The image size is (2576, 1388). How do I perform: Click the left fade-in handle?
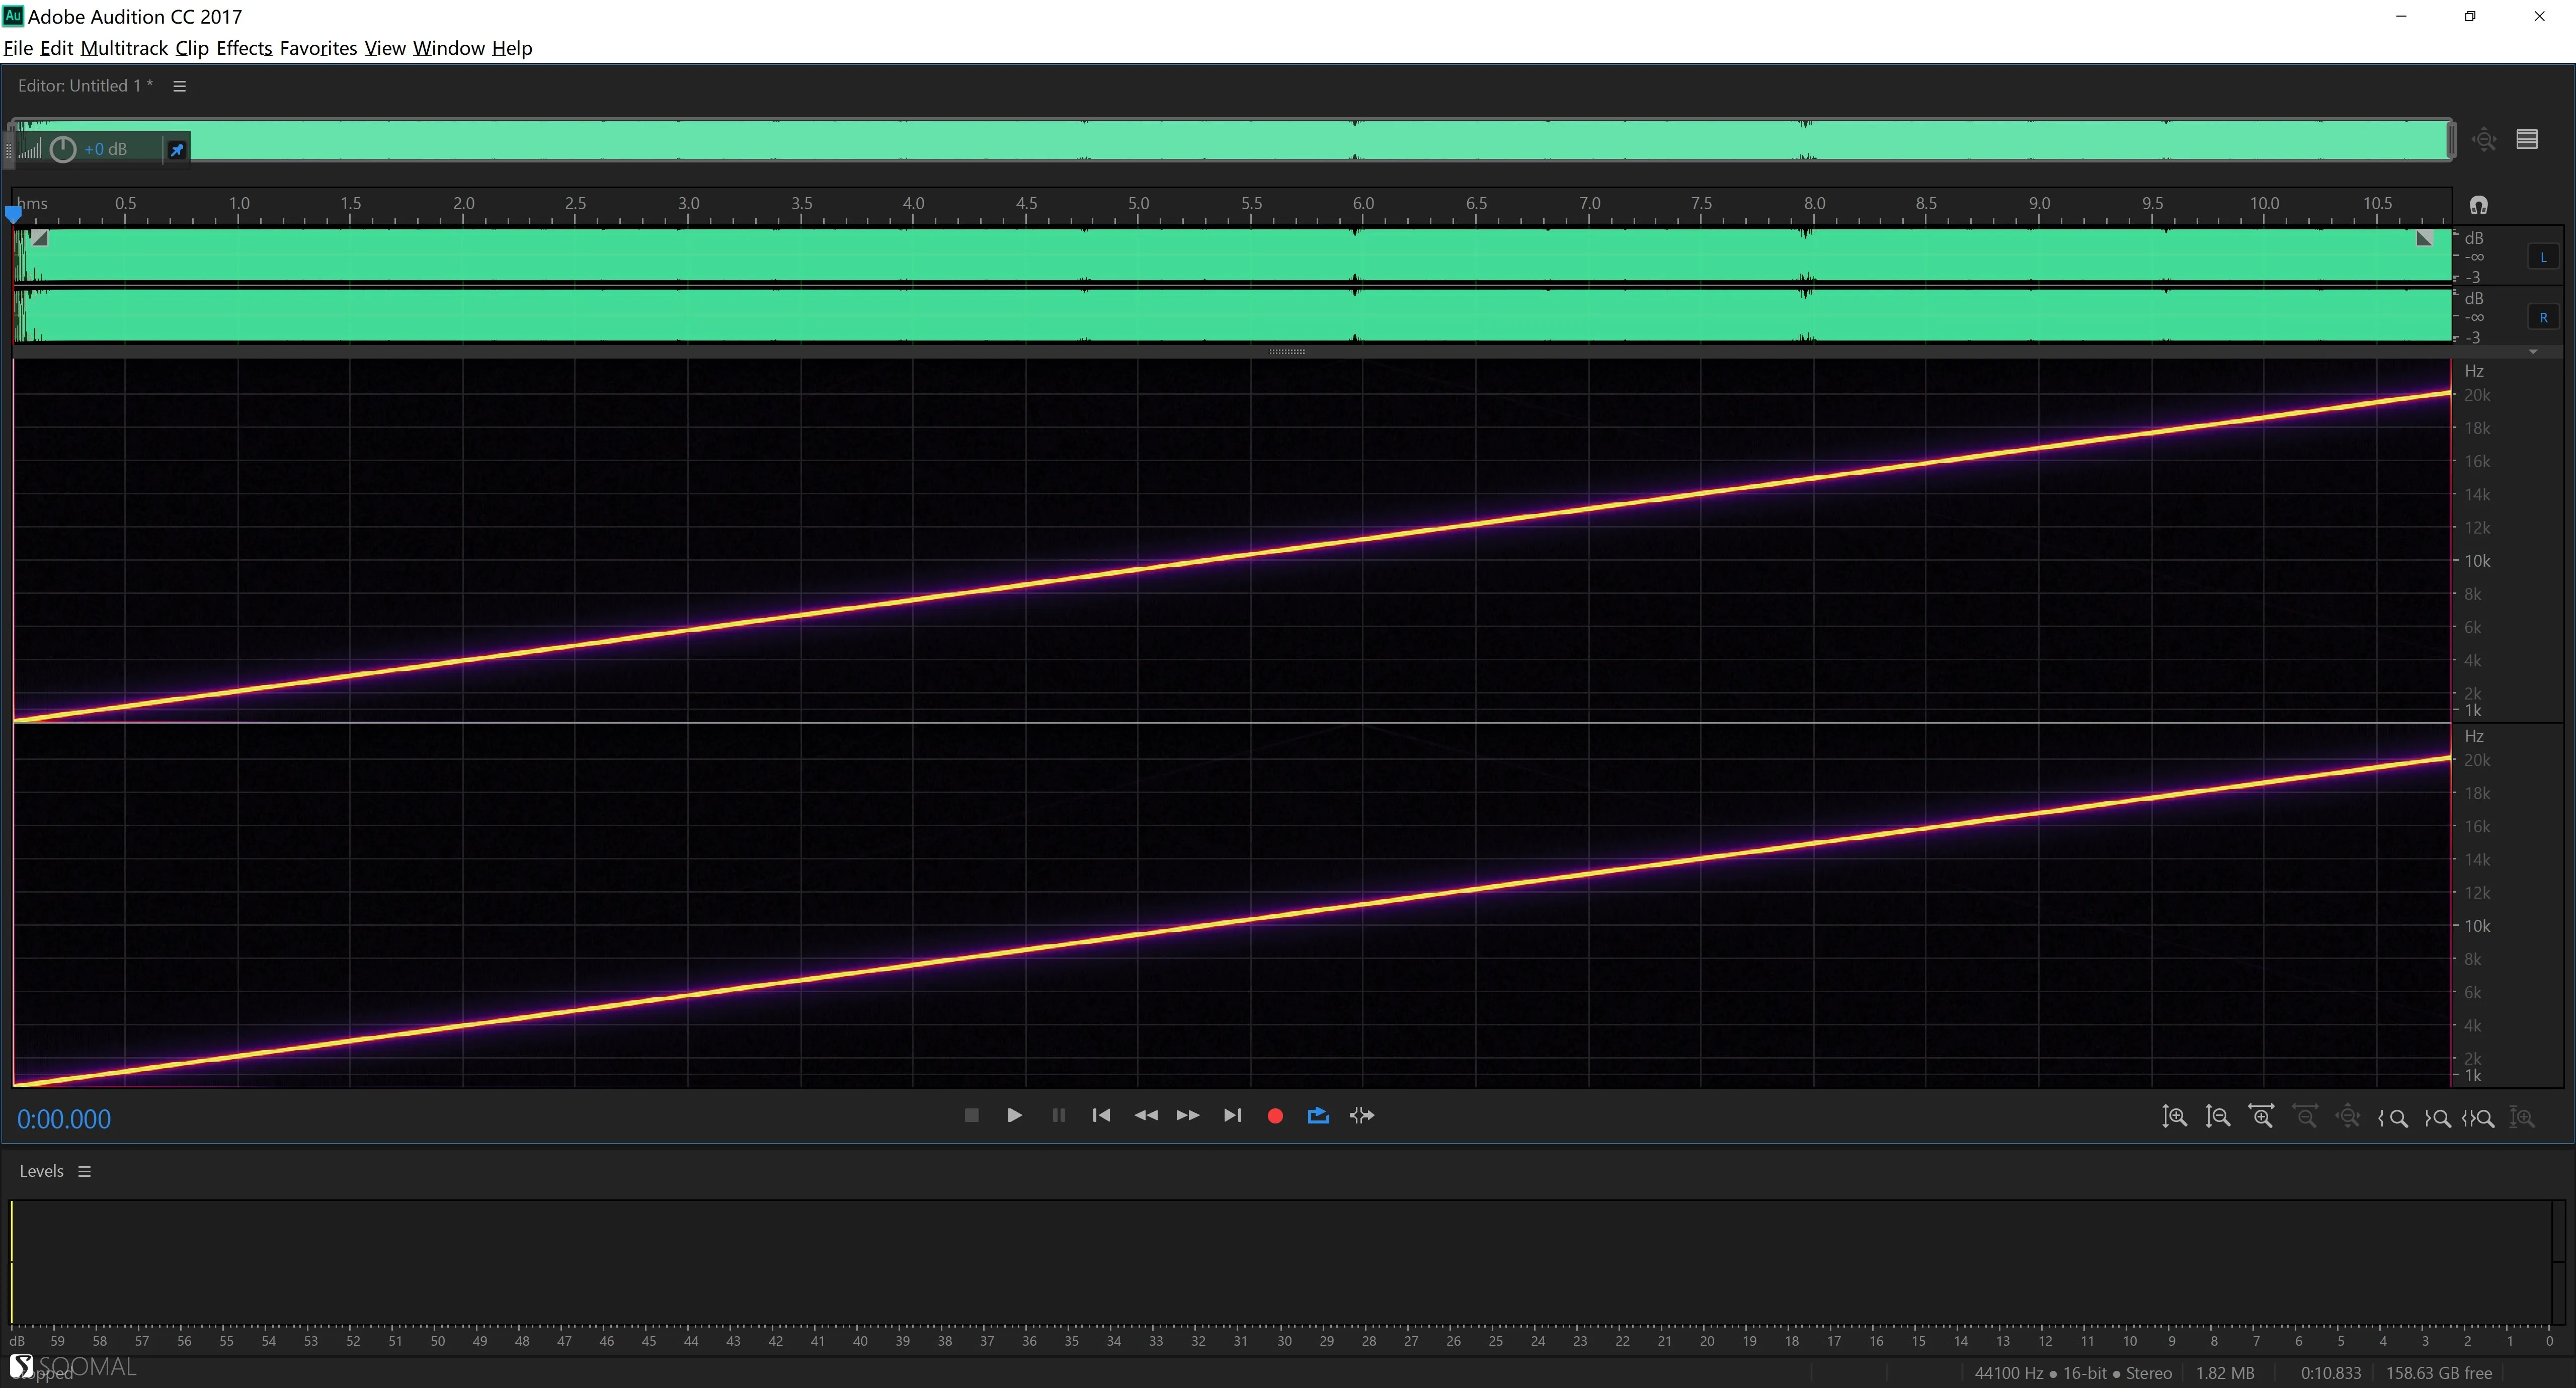[x=39, y=238]
